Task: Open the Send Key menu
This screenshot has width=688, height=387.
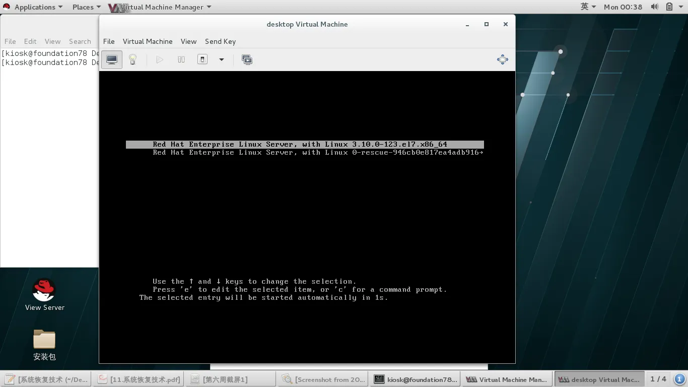Action: tap(220, 41)
